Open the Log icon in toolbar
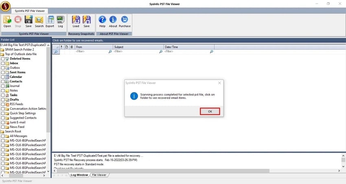 point(60,20)
